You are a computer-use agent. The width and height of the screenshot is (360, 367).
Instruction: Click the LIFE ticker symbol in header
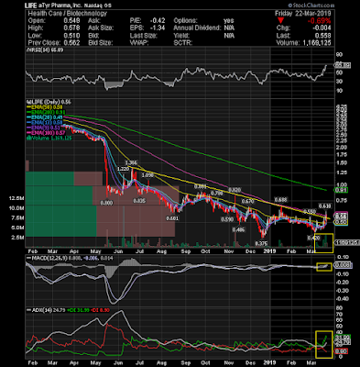[31, 6]
